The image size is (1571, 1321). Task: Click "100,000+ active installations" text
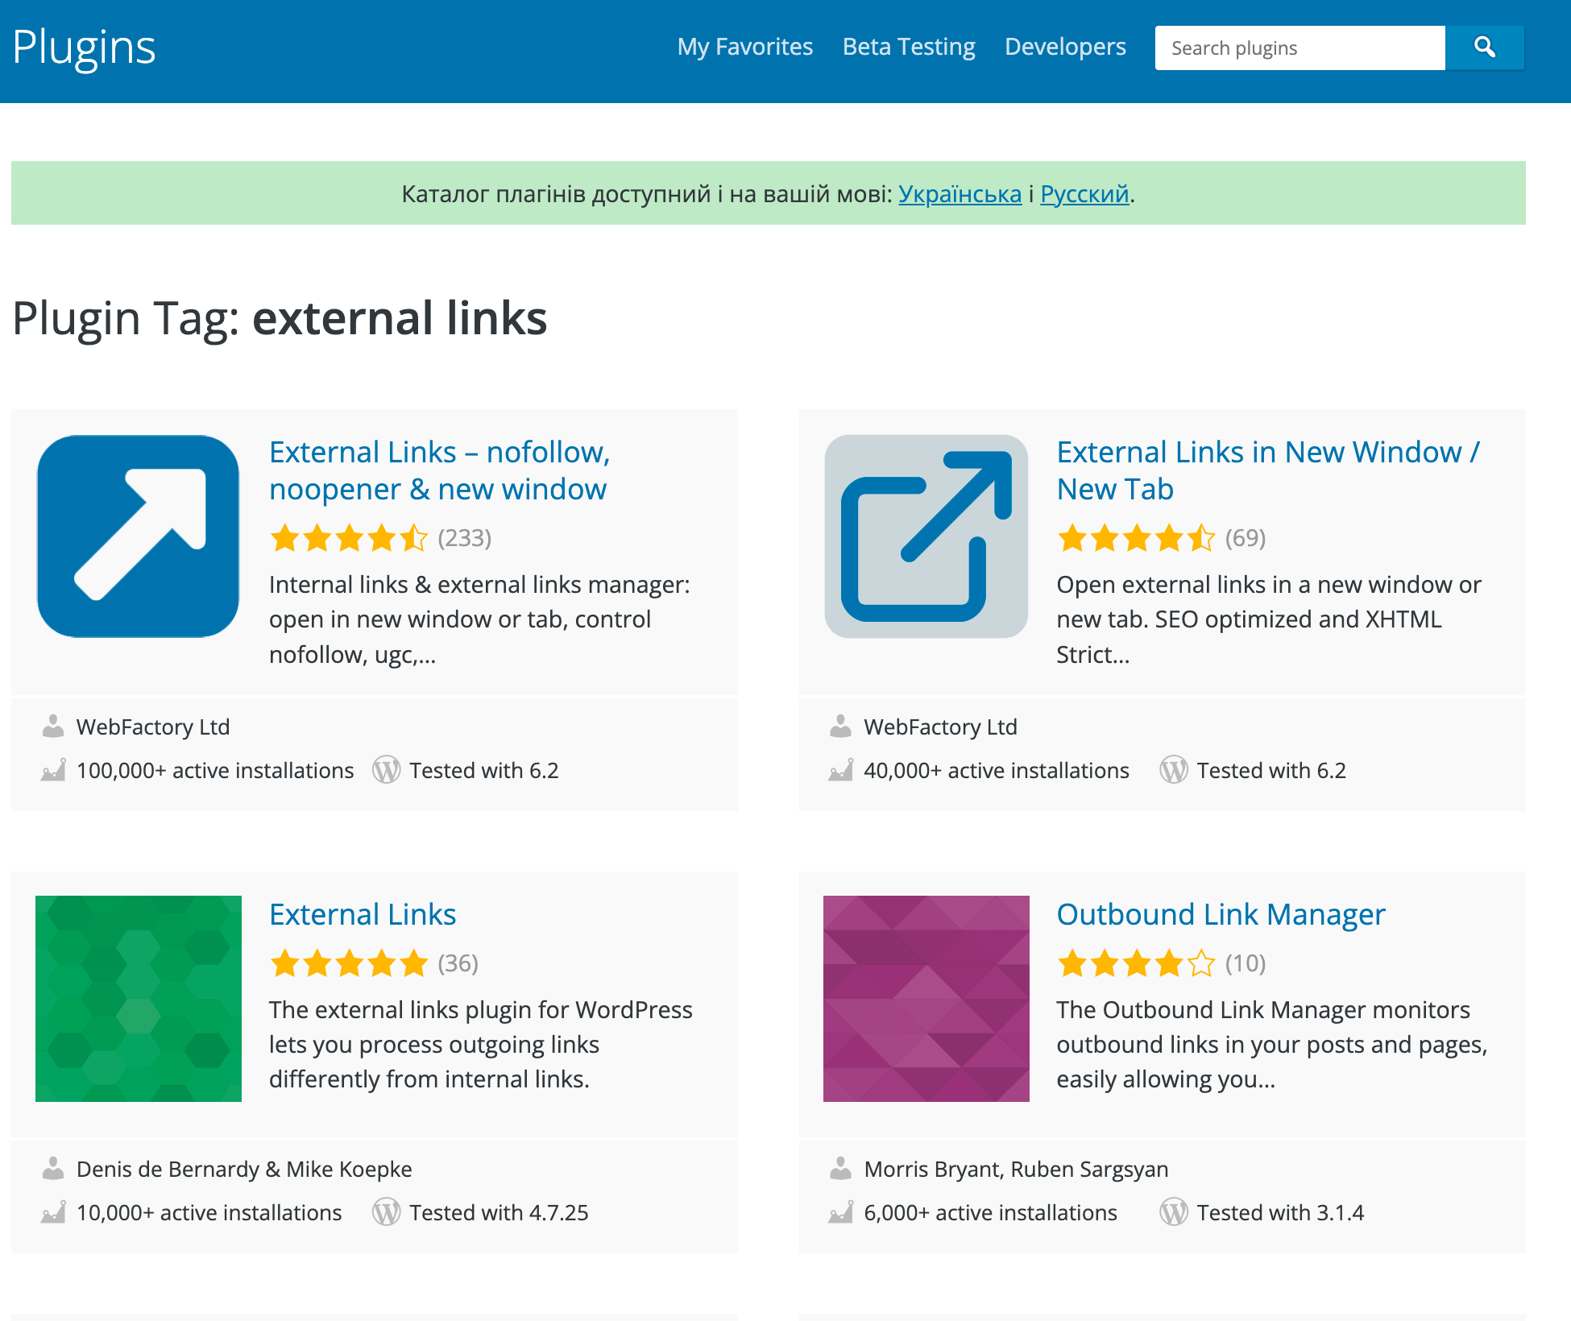tap(215, 771)
